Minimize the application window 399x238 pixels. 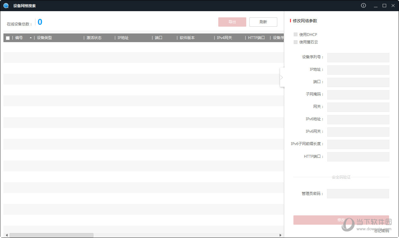[376, 6]
